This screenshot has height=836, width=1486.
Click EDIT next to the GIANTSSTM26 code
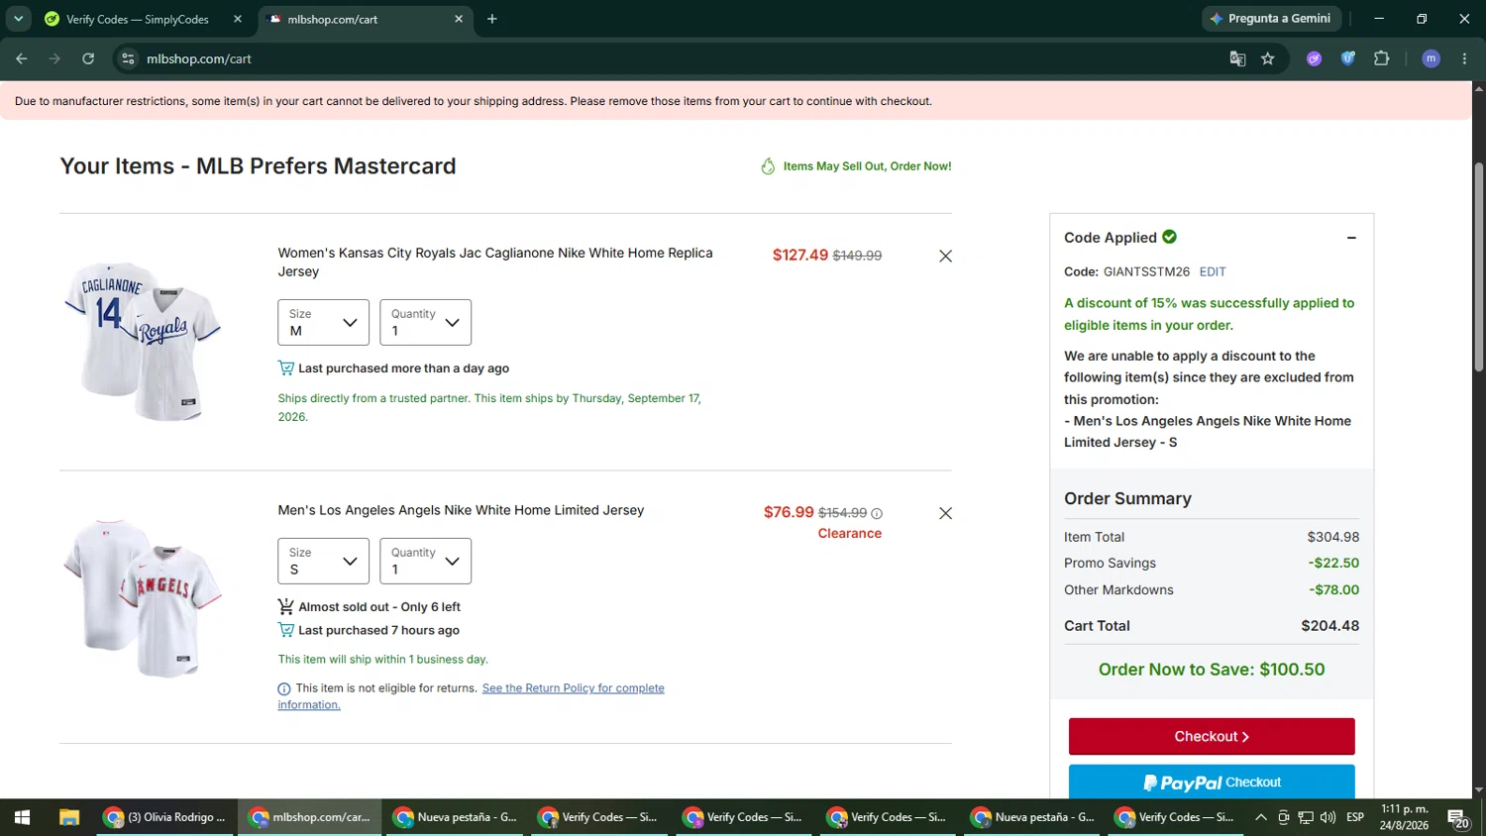click(x=1213, y=271)
